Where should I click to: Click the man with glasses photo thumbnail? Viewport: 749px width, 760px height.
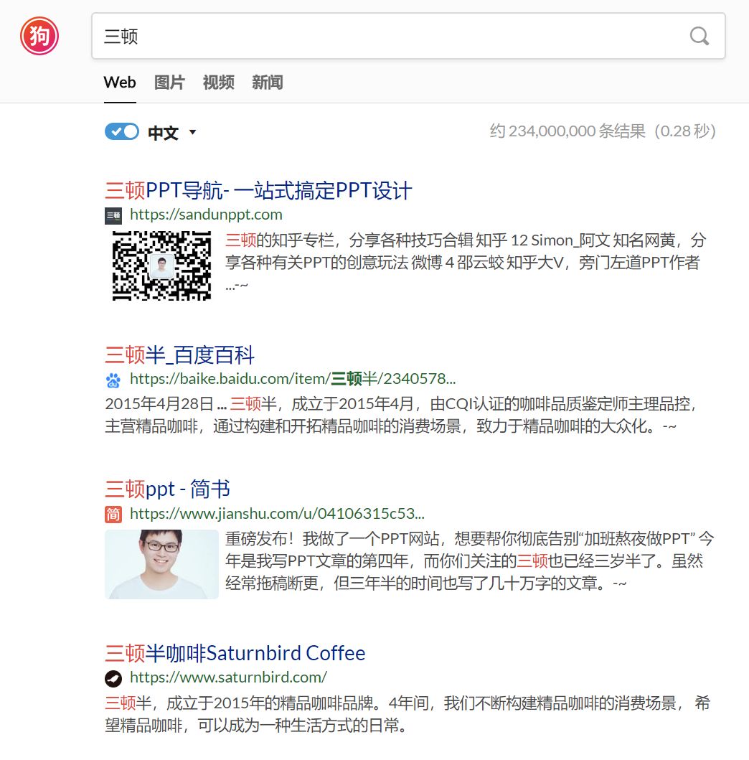162,564
